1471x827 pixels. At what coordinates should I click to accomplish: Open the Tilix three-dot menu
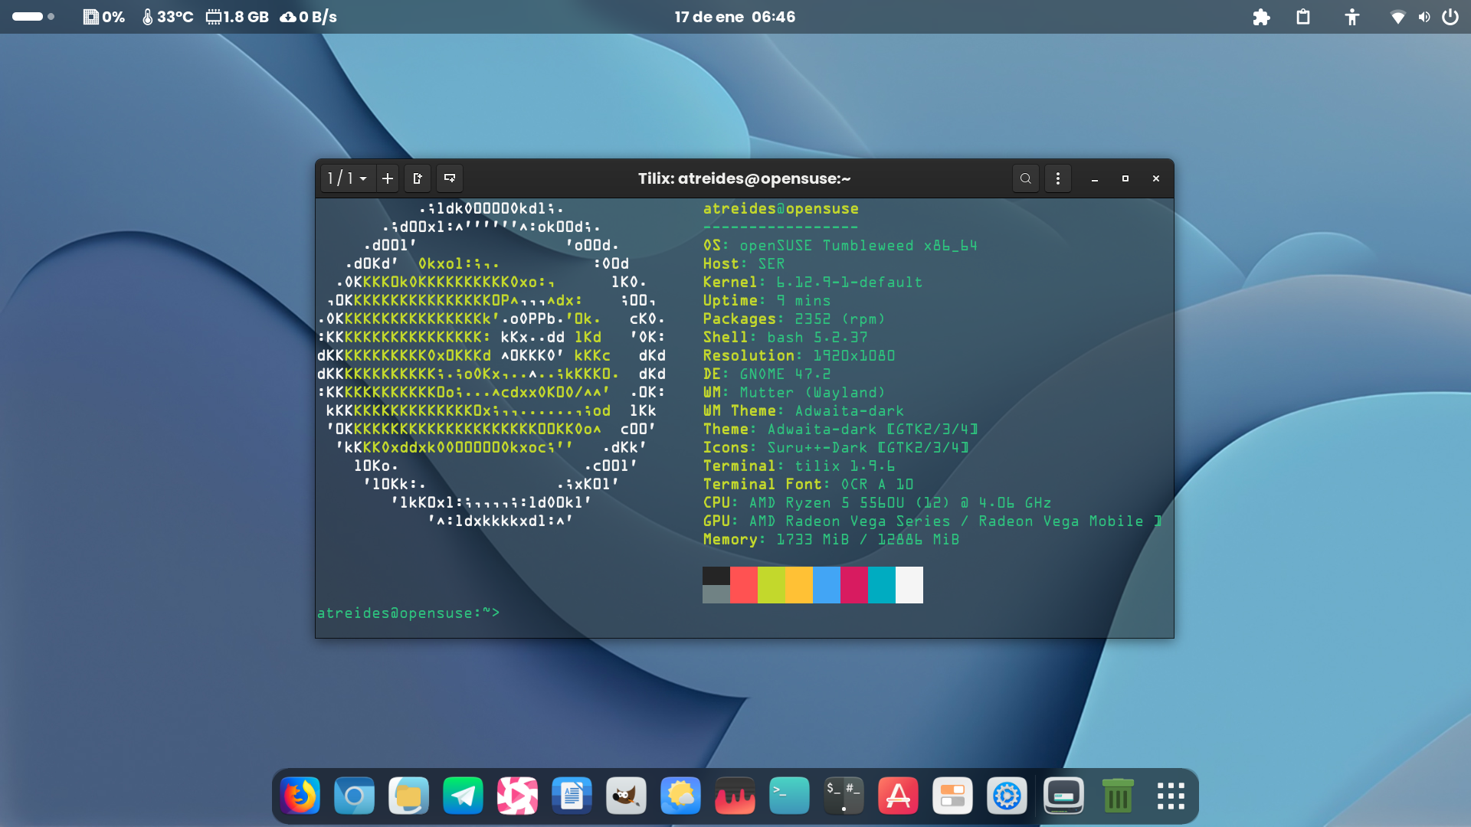(x=1058, y=178)
